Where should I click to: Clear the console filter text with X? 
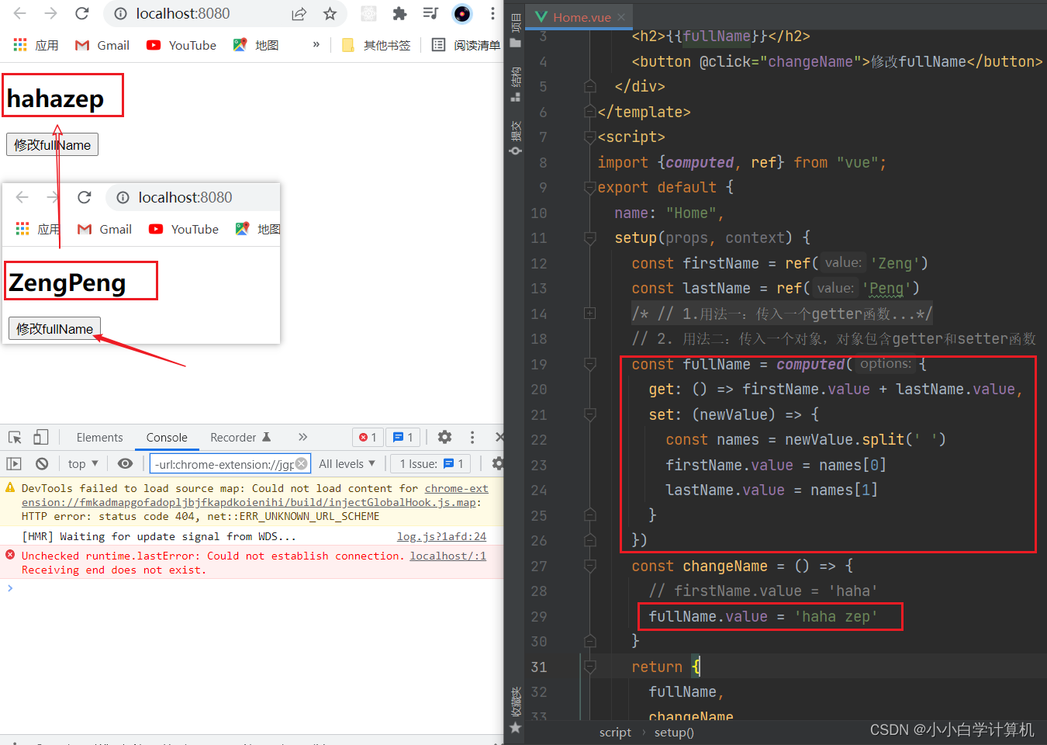pos(302,463)
